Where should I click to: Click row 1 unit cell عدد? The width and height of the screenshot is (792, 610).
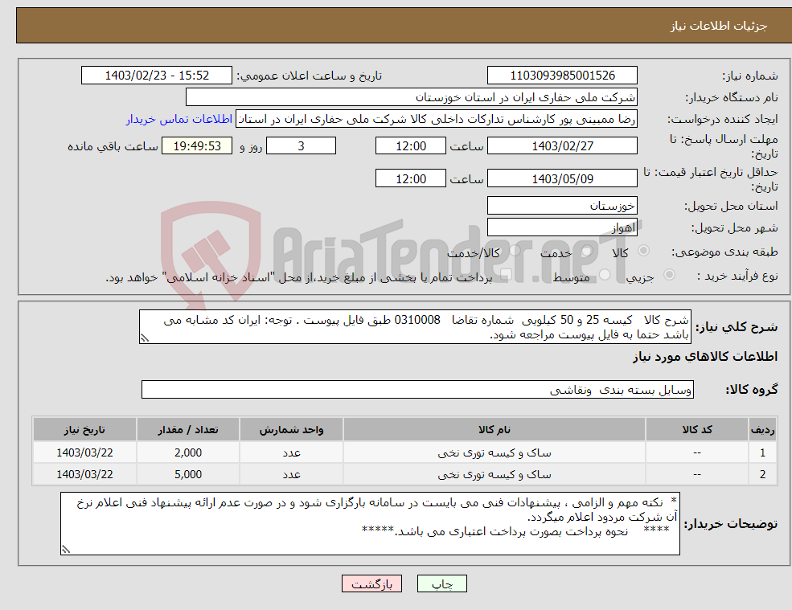click(x=291, y=453)
